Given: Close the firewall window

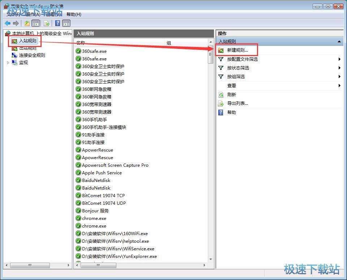Looking at the screenshot, I should [x=338, y=7].
